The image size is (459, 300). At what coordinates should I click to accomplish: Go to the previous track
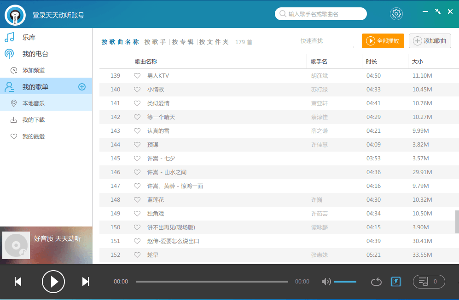point(18,282)
